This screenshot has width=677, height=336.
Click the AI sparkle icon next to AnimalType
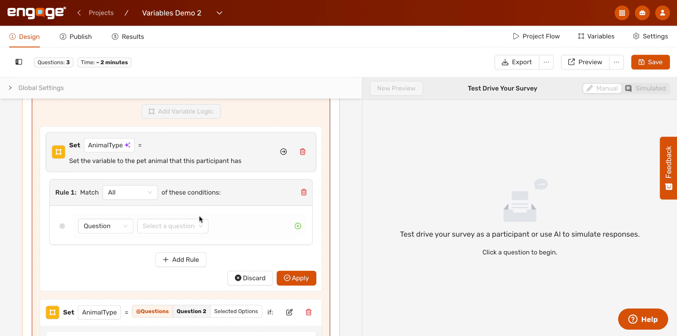[128, 145]
